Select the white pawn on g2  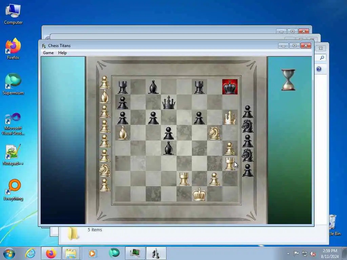click(x=214, y=179)
